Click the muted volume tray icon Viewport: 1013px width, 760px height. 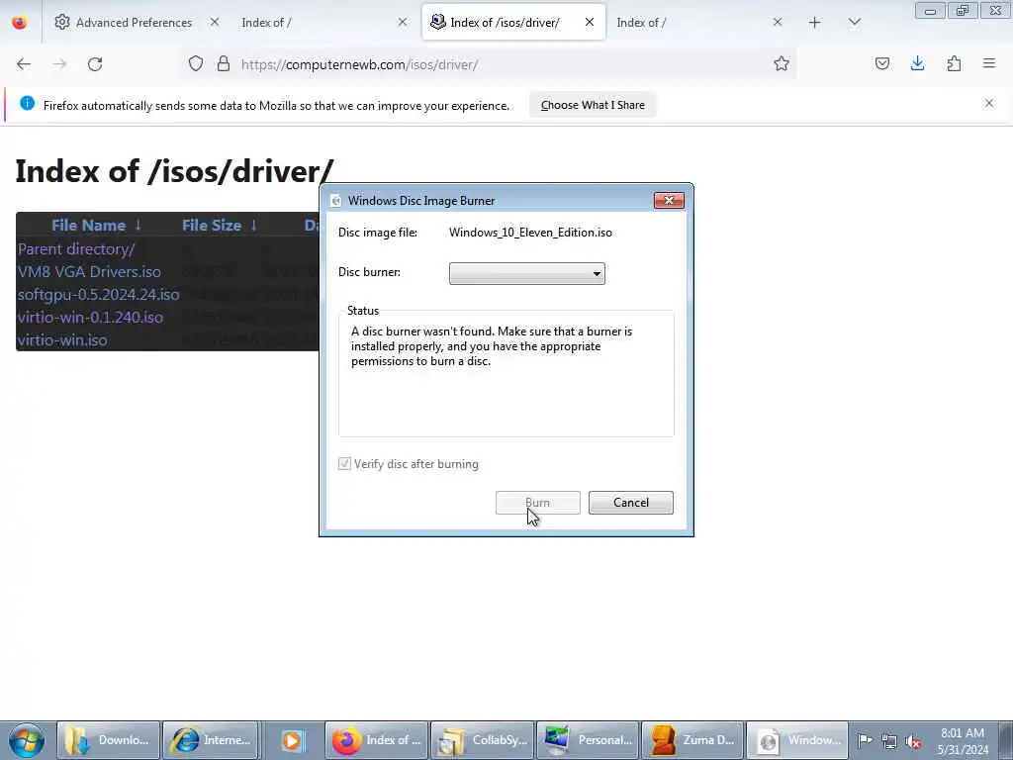(913, 742)
